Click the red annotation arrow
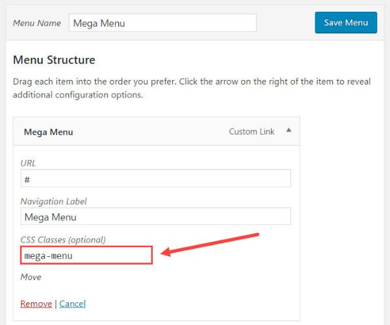This screenshot has height=325, width=390. pyautogui.click(x=208, y=244)
